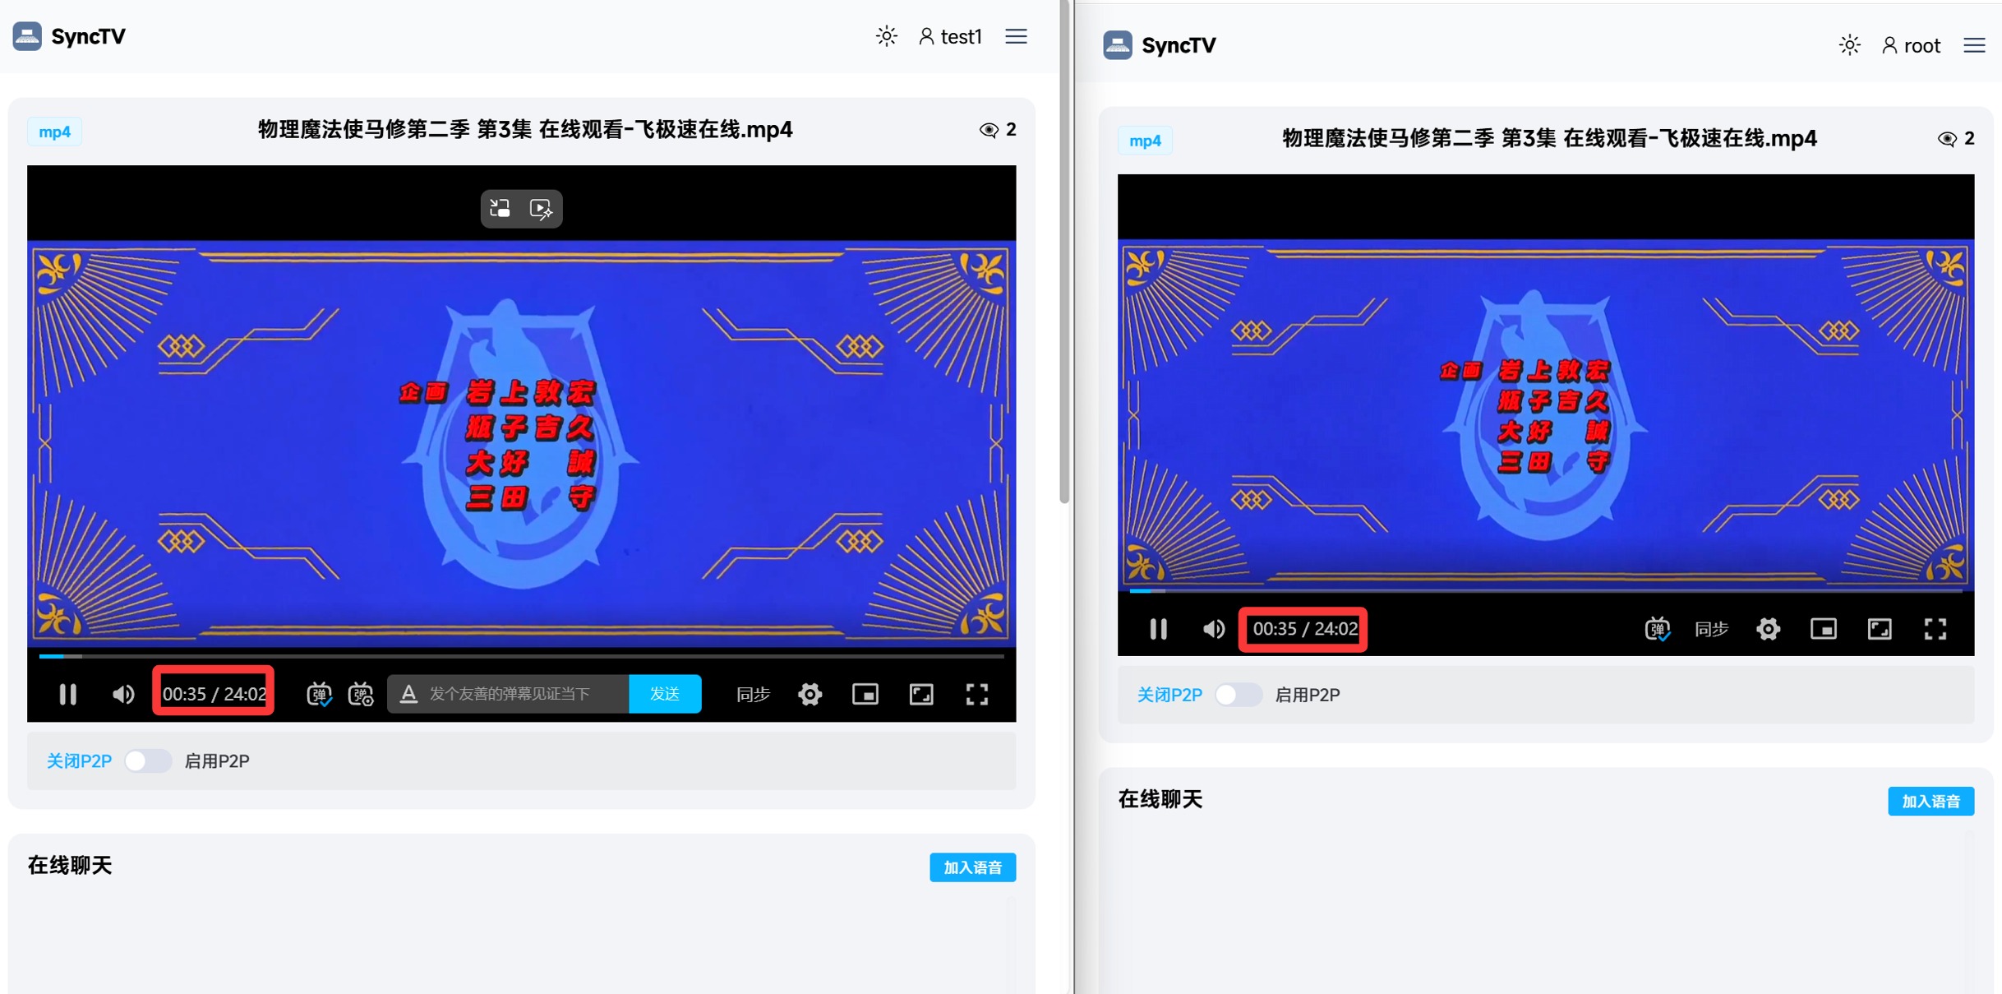Pause the video in test1's player
Viewport: 2002px width, 994px height.
click(68, 694)
